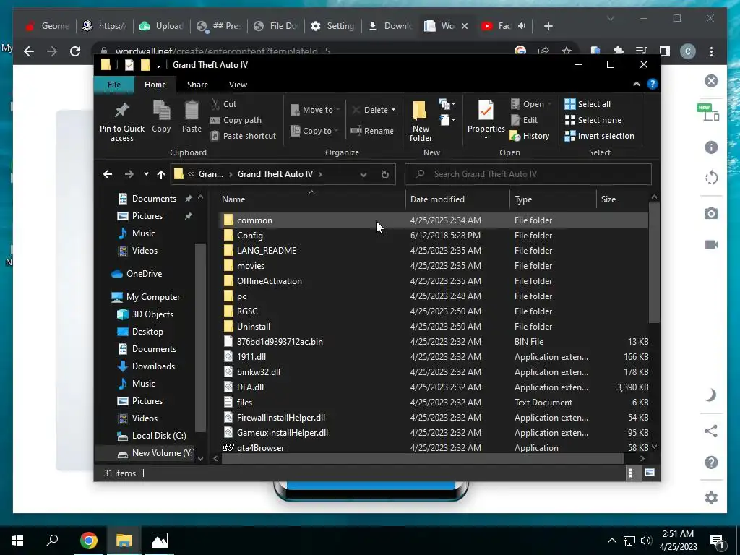This screenshot has width=740, height=555.
Task: Click the file list vertical scrollbar
Action: click(654, 262)
